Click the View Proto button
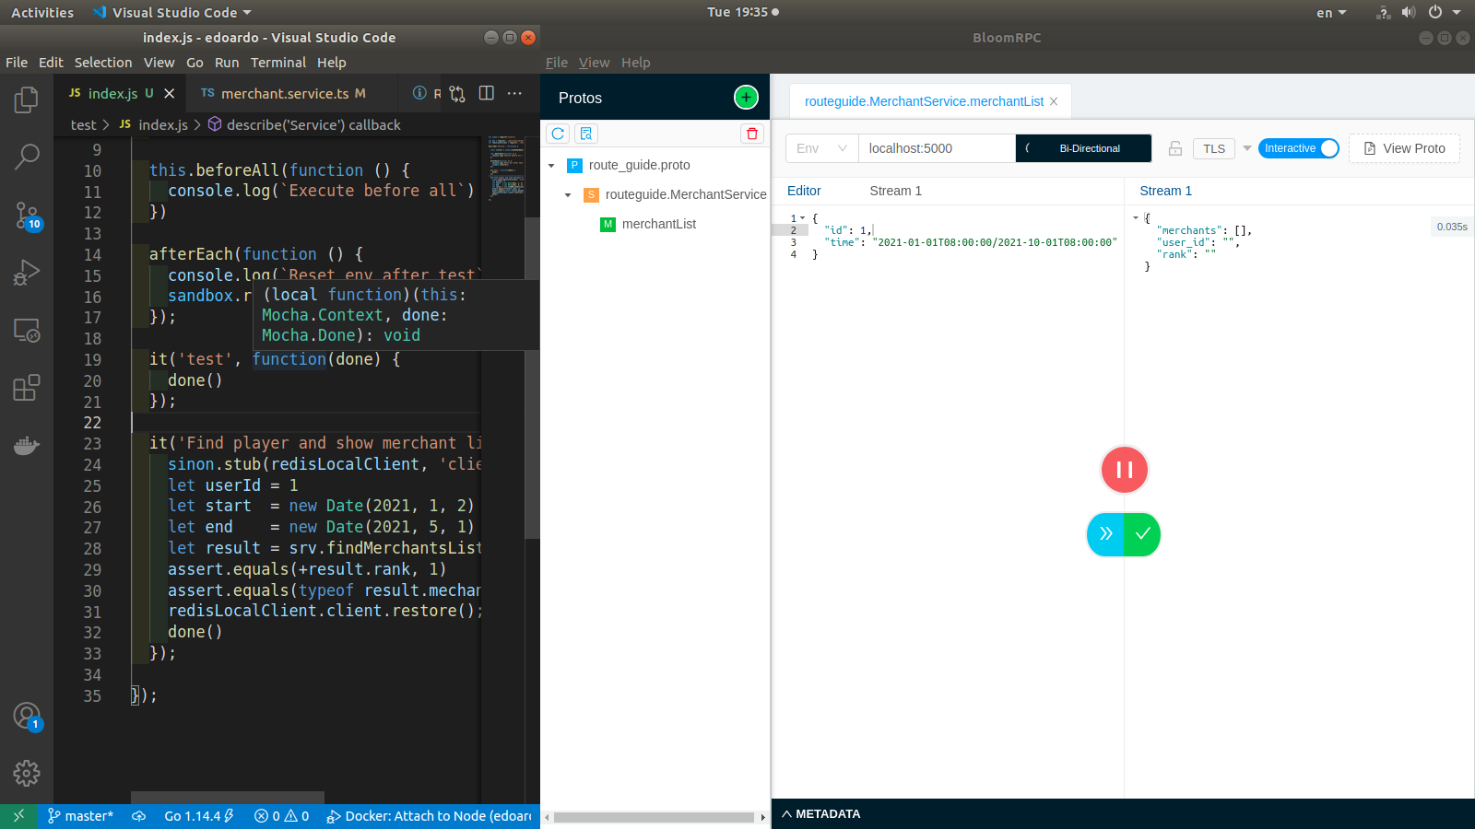Image resolution: width=1475 pixels, height=829 pixels. pyautogui.click(x=1404, y=148)
